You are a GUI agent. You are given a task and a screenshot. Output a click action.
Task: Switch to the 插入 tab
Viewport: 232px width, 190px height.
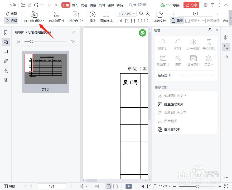pos(75,5)
